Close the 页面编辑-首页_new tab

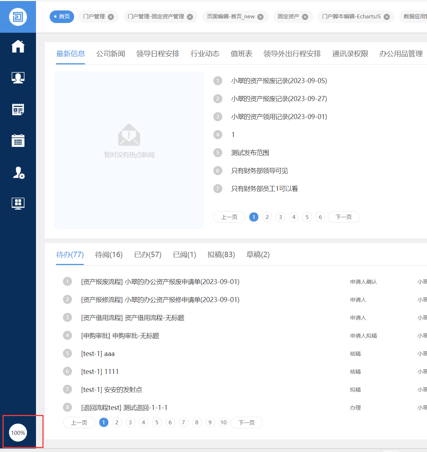(x=260, y=17)
